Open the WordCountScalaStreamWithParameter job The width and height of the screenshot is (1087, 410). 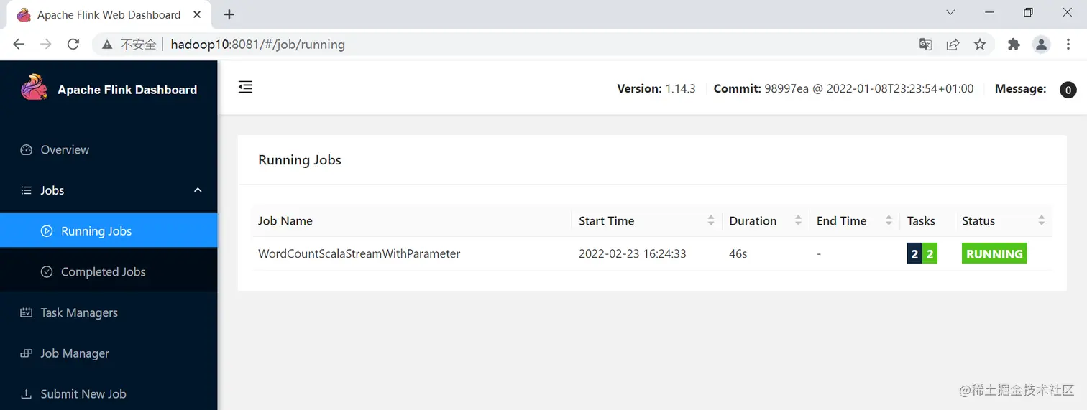pos(359,253)
